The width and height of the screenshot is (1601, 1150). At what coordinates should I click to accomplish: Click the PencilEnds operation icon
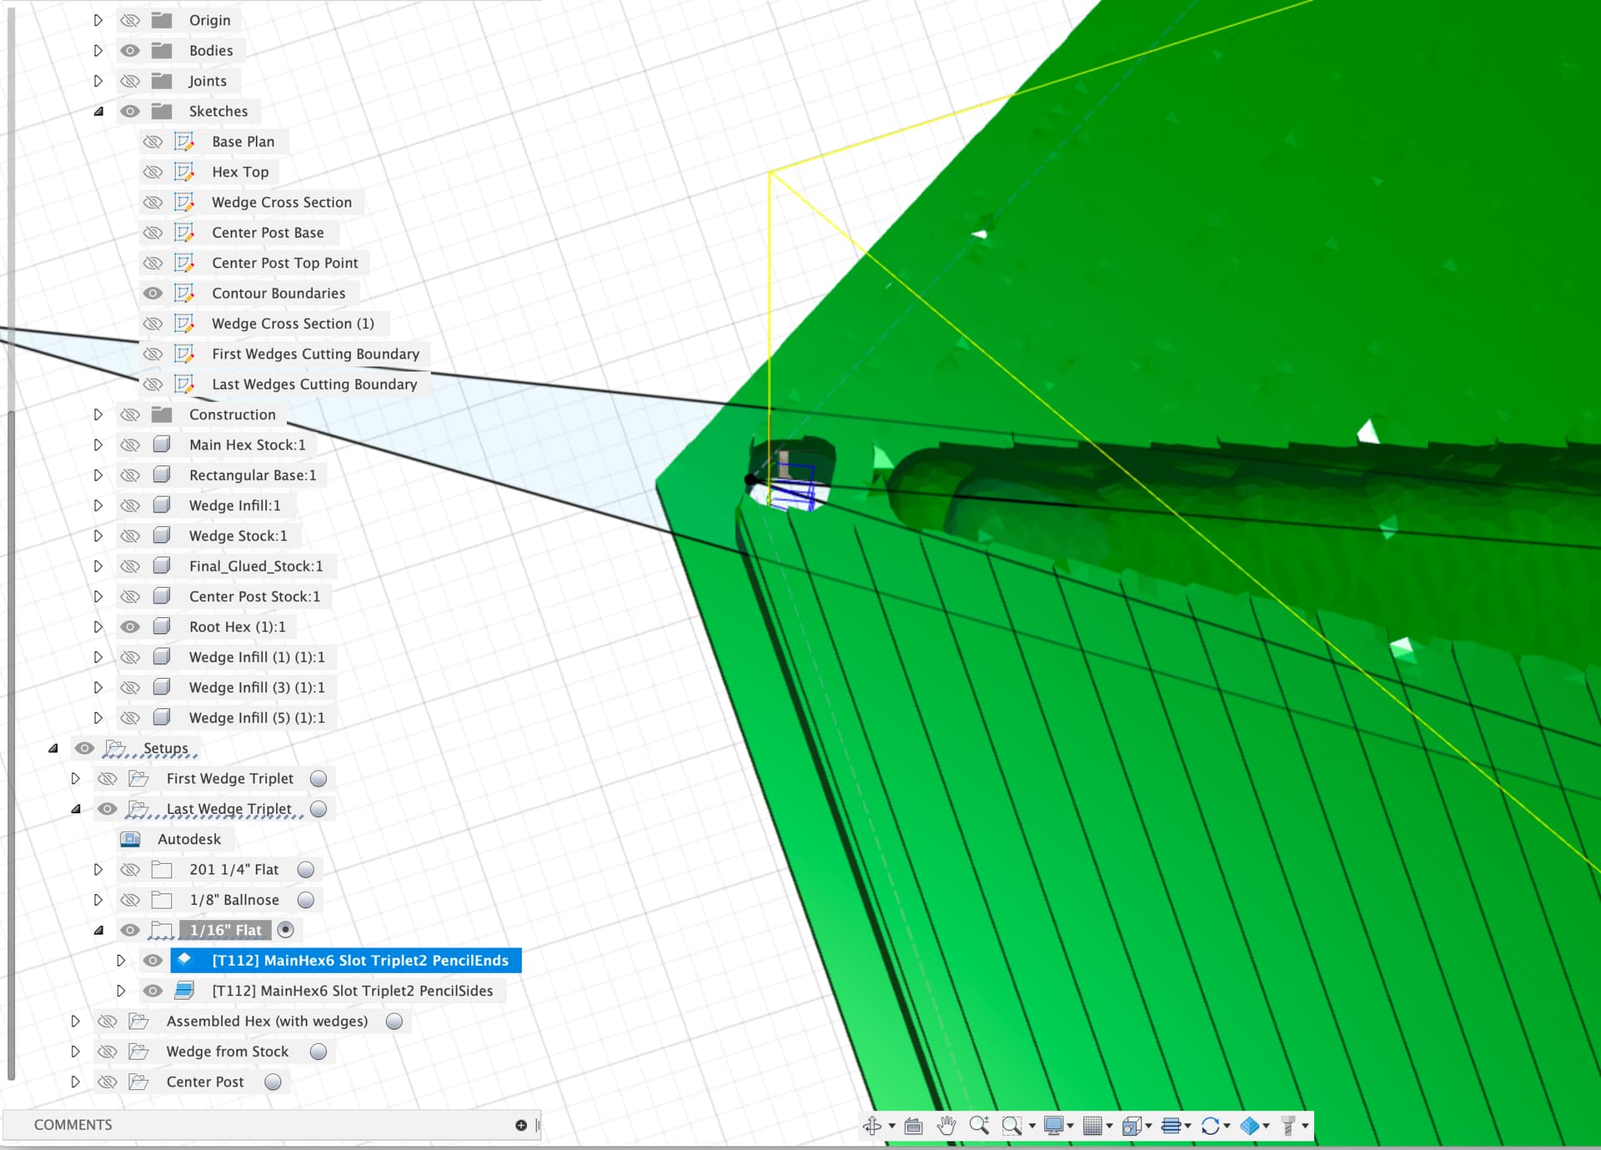pyautogui.click(x=184, y=959)
